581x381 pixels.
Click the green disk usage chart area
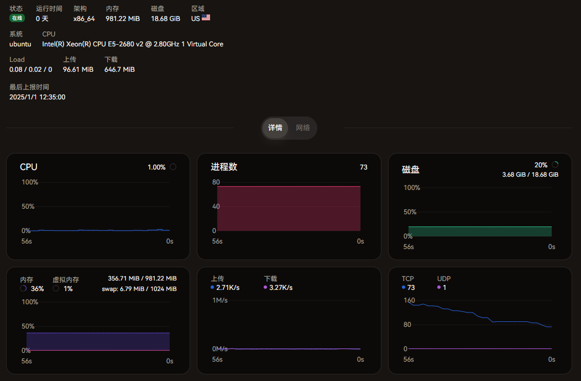pos(480,231)
